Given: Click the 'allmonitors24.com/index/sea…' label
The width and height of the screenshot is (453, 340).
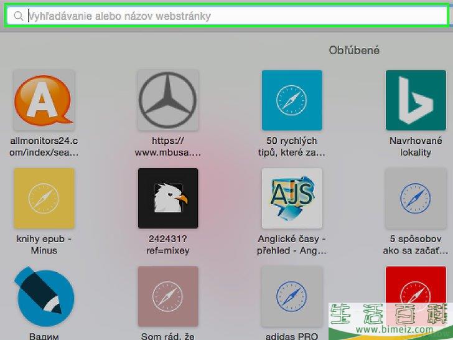Looking at the screenshot, I should pos(44,146).
